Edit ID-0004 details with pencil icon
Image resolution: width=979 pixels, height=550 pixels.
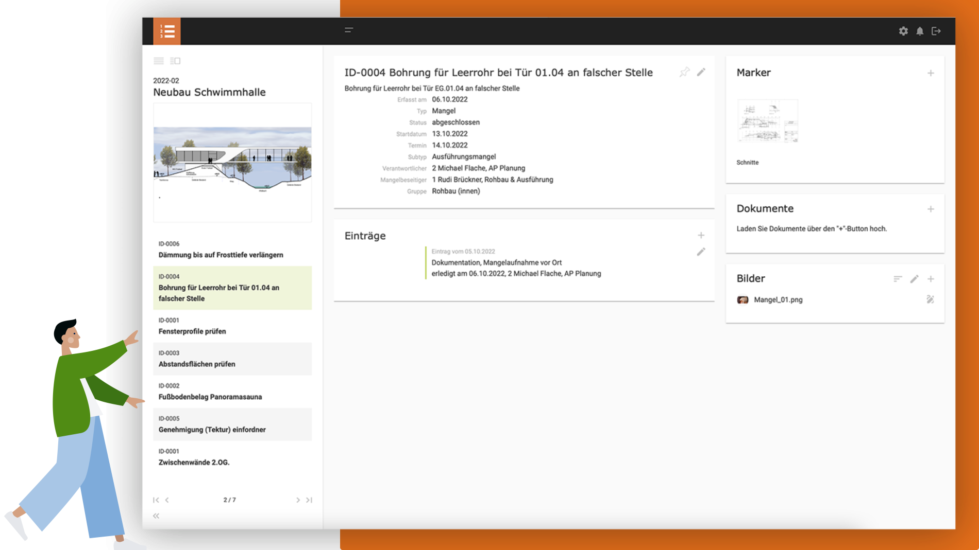click(x=701, y=72)
